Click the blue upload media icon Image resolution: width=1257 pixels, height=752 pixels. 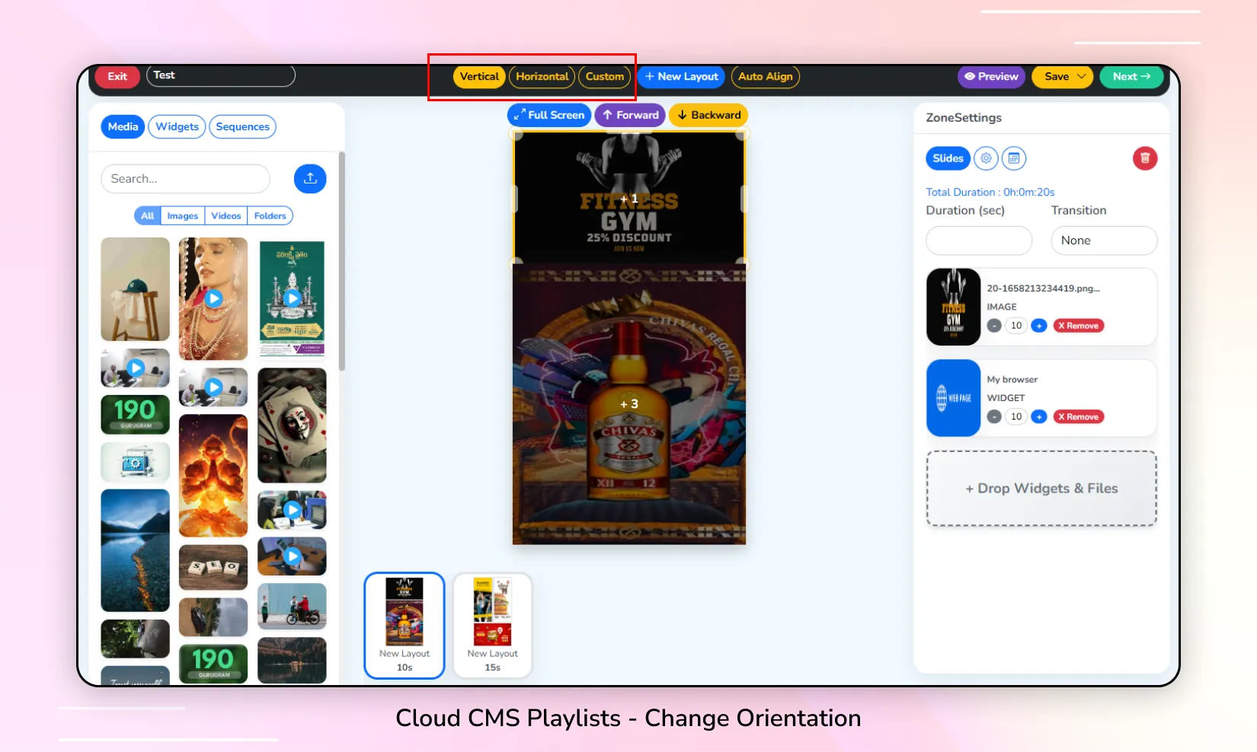(310, 178)
